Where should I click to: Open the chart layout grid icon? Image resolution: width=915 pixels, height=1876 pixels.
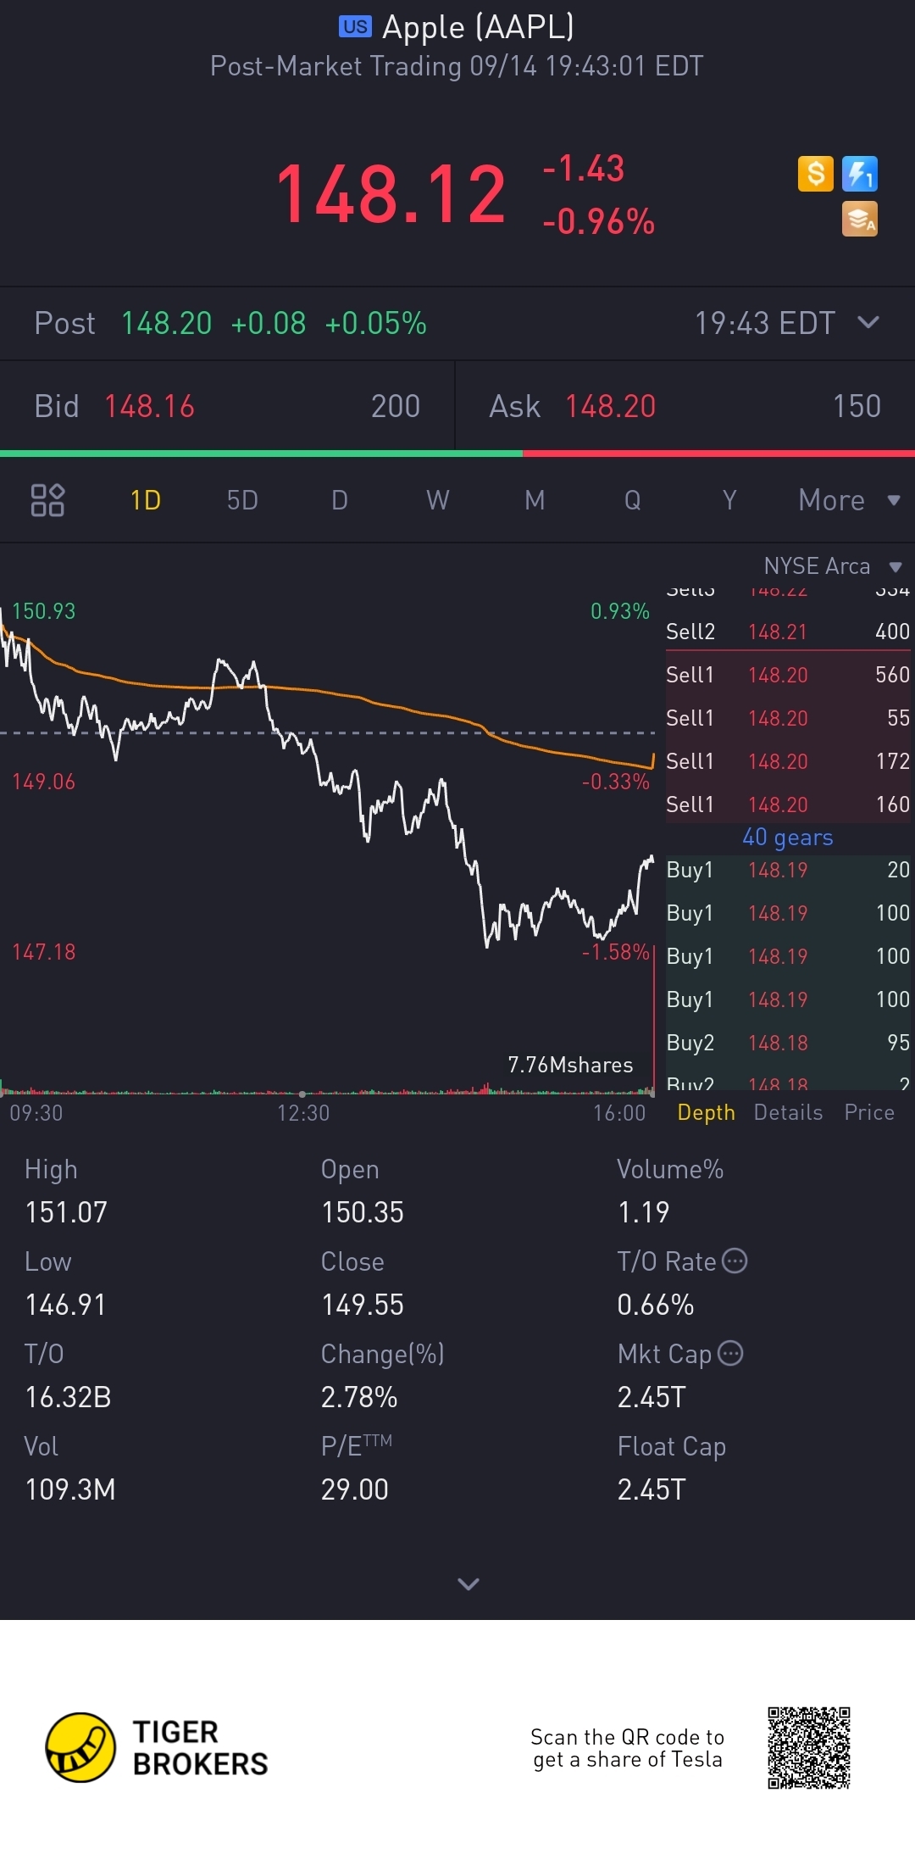pos(47,500)
